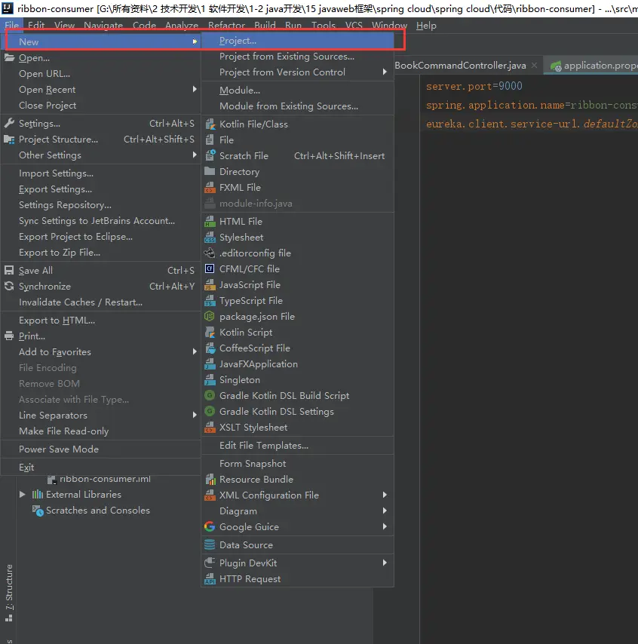638x644 pixels.
Task: Click the Scratch File icon
Action: [210, 155]
